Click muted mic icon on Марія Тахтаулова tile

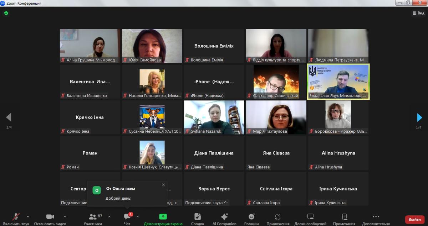249,131
